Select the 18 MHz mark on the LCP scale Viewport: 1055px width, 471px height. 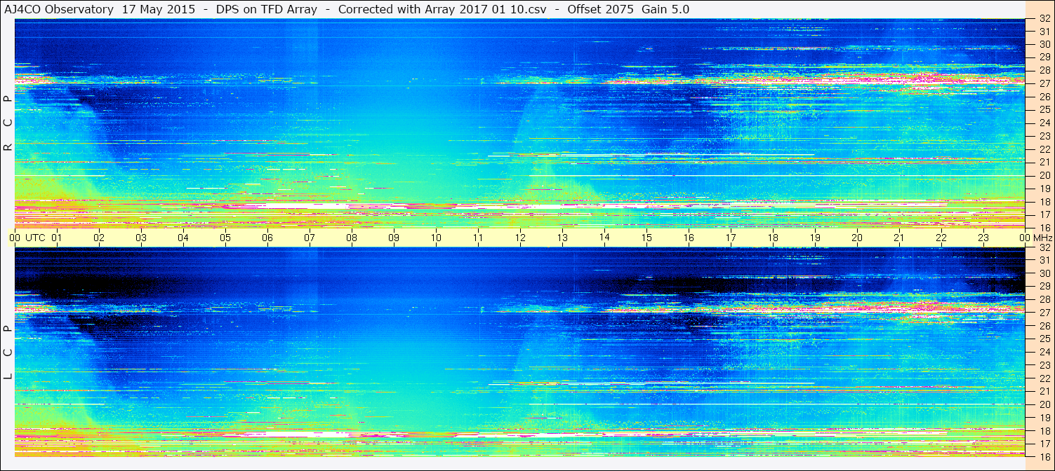(1044, 431)
